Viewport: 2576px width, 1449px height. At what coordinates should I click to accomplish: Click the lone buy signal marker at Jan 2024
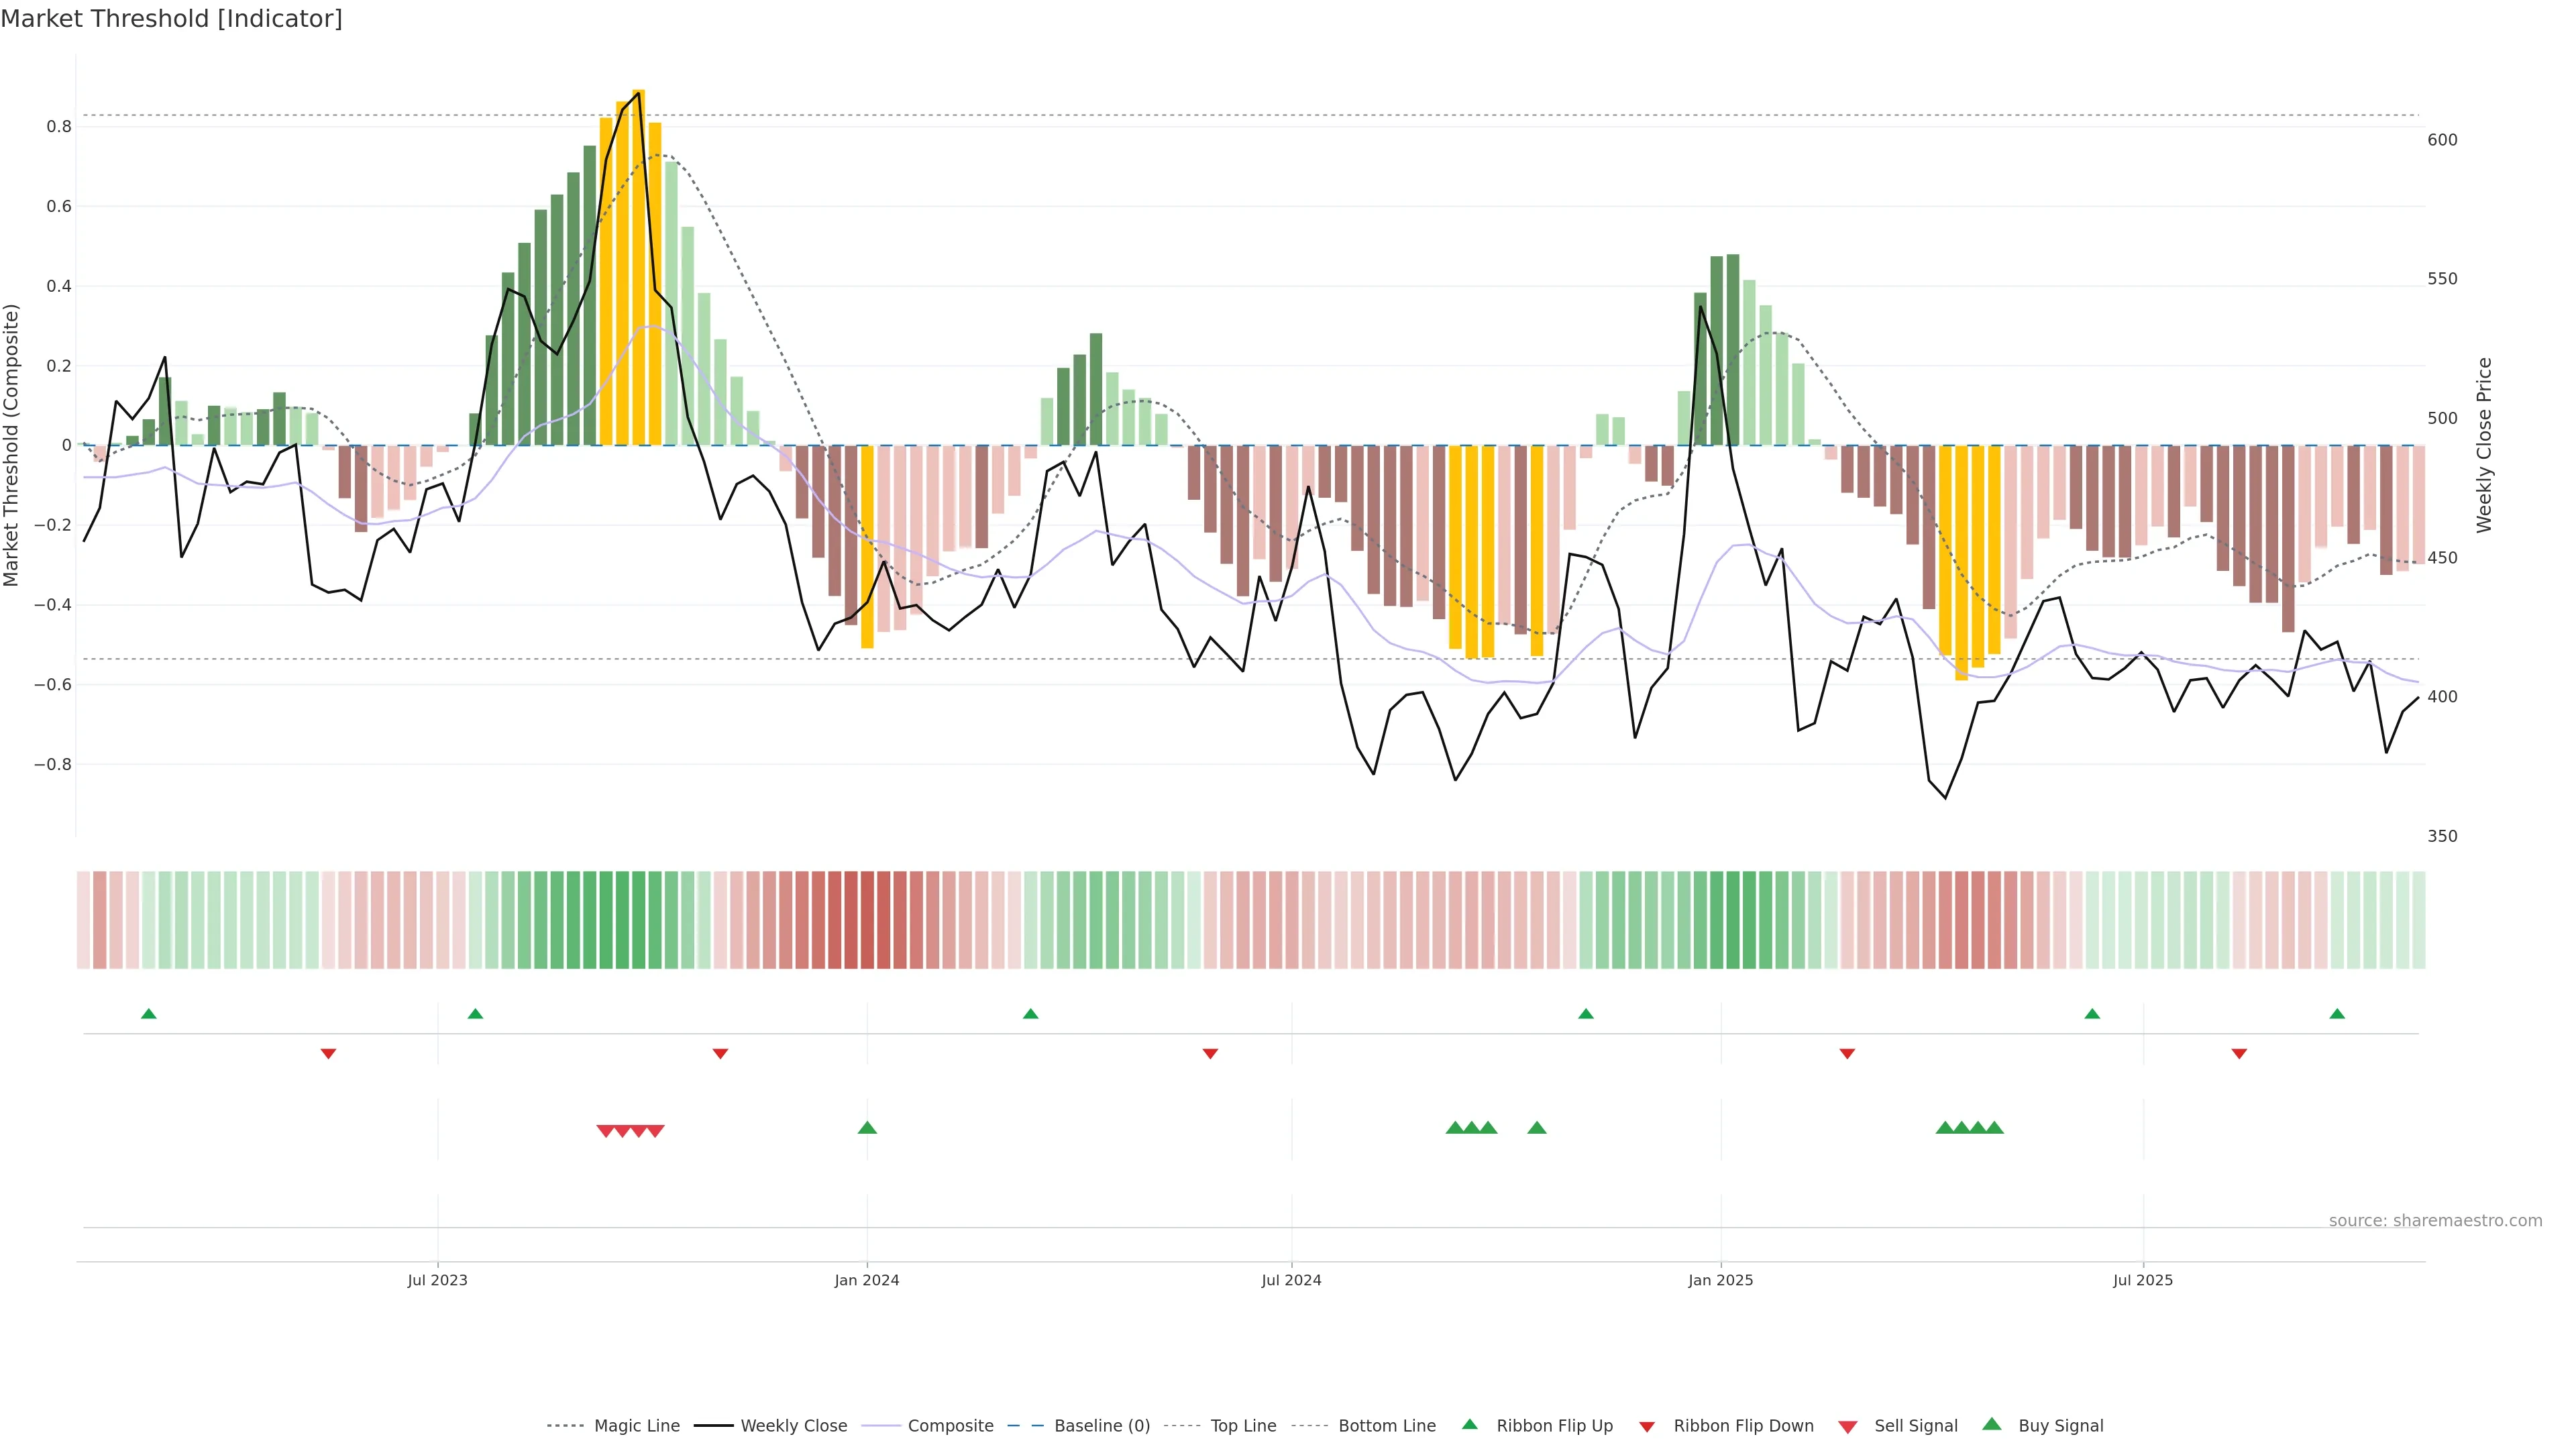[867, 1128]
